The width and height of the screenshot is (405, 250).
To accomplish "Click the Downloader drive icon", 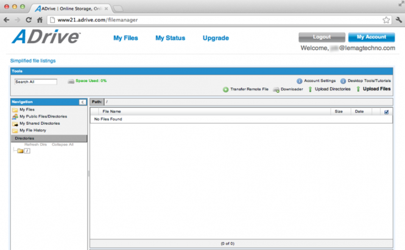I will click(x=276, y=90).
